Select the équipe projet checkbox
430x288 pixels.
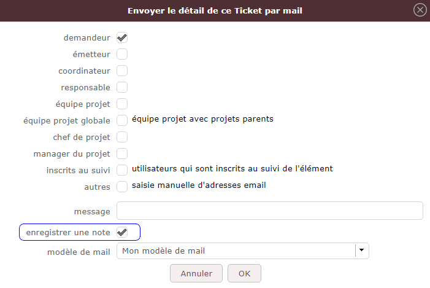tap(122, 104)
